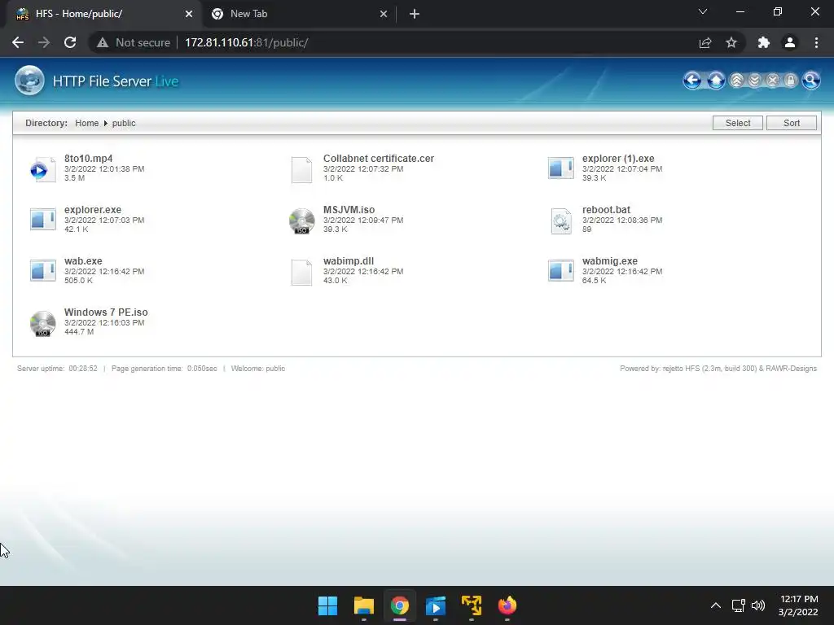The image size is (834, 625).
Task: Open a new tab with the plus button
Action: (x=415, y=14)
